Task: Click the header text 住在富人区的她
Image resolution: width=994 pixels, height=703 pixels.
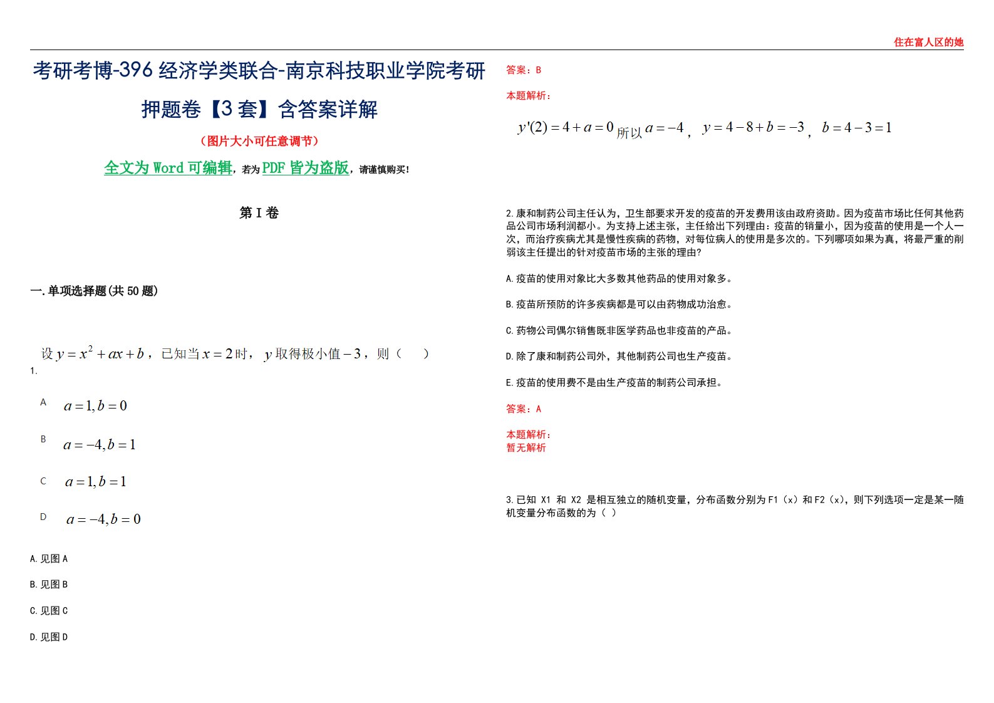Action: point(928,42)
